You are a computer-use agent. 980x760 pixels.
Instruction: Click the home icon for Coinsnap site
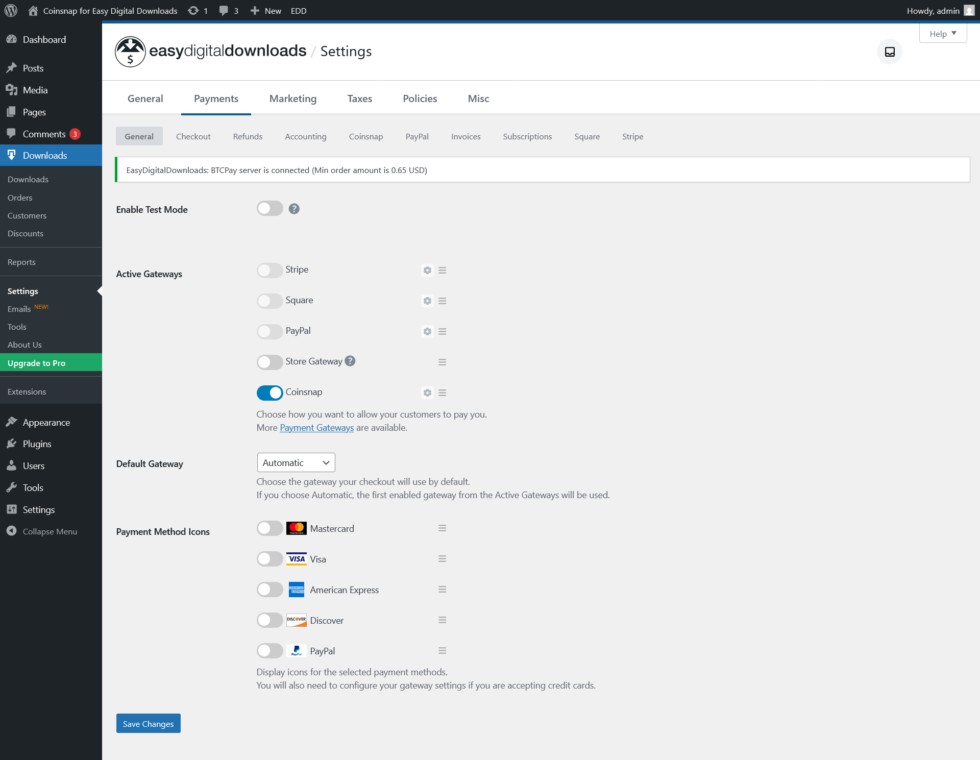pyautogui.click(x=33, y=11)
